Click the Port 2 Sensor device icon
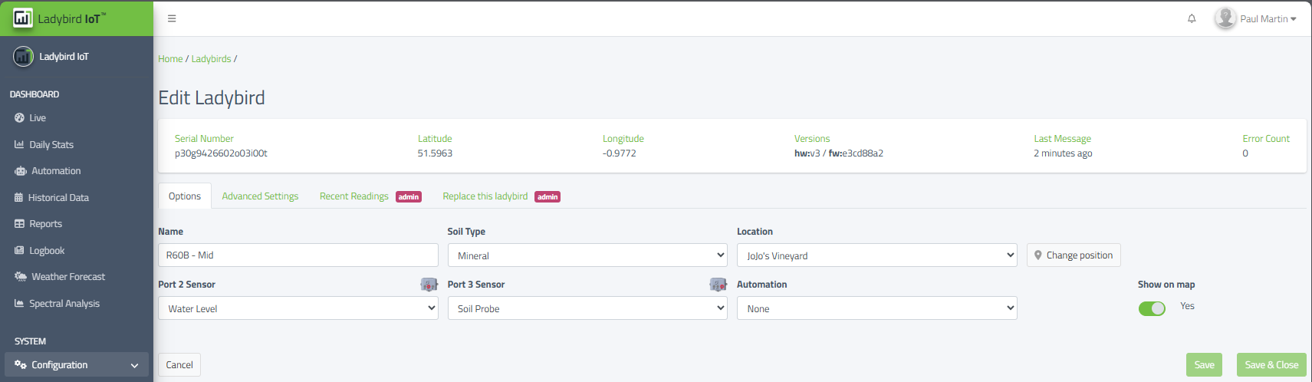Image resolution: width=1312 pixels, height=382 pixels. click(429, 285)
